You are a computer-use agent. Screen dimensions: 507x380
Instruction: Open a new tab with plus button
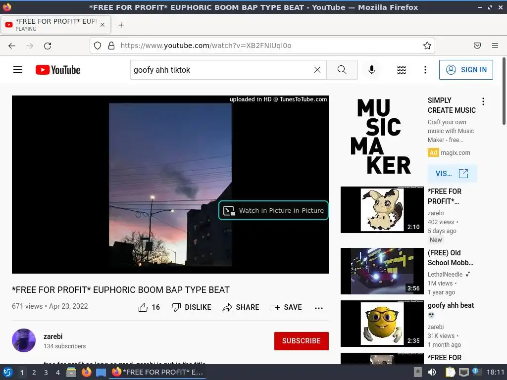[121, 25]
